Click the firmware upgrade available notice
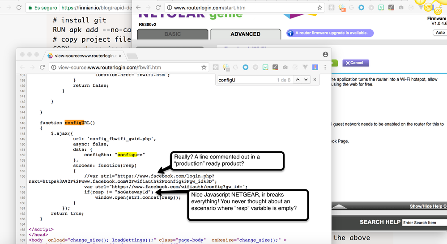Image resolution: width=447 pixels, height=244 pixels. [x=330, y=33]
